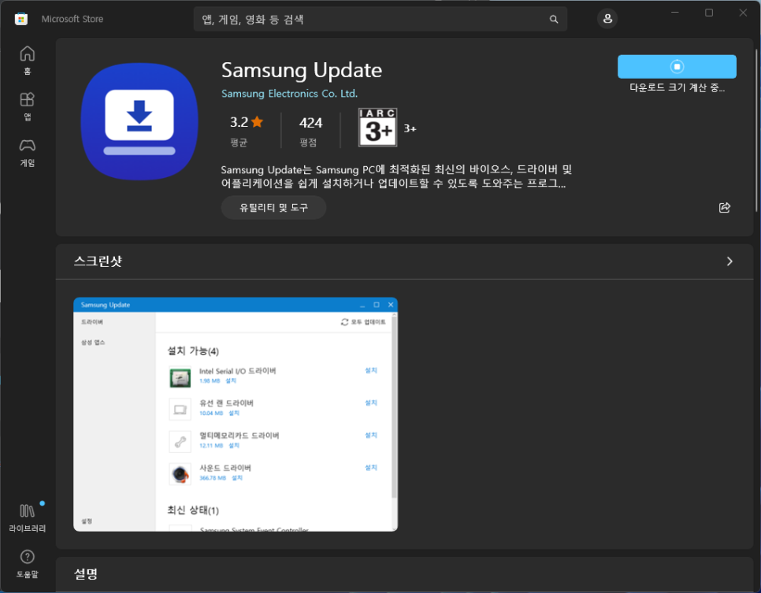The height and width of the screenshot is (593, 761).
Task: Click the 424 ratings count
Action: click(310, 123)
